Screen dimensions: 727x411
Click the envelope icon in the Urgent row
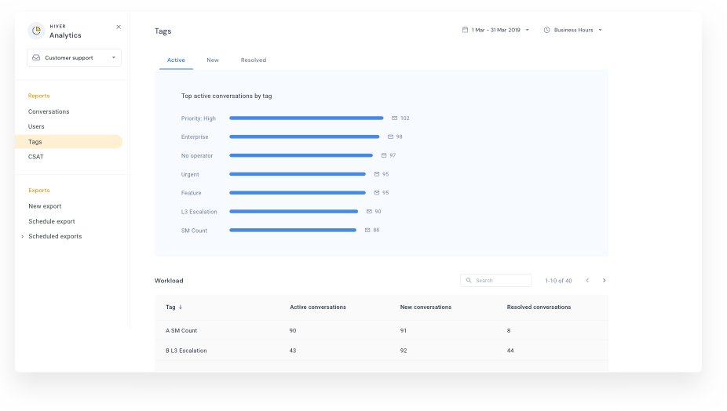(377, 174)
